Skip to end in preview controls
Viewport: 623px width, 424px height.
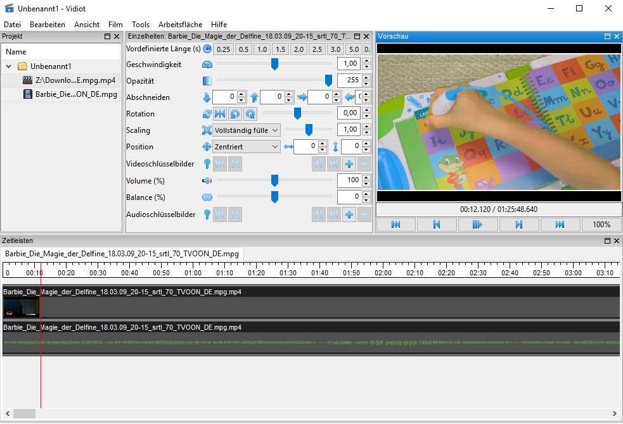tap(560, 225)
